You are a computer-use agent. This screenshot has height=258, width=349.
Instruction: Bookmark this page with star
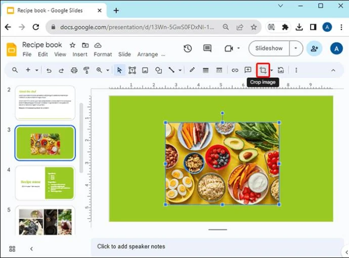click(254, 27)
